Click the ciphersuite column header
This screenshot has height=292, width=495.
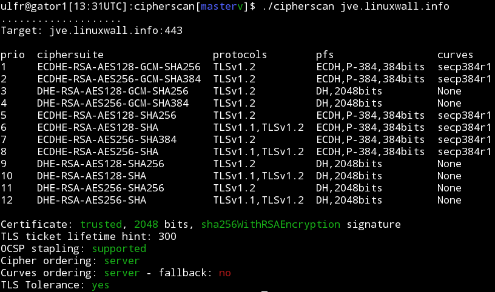(70, 55)
